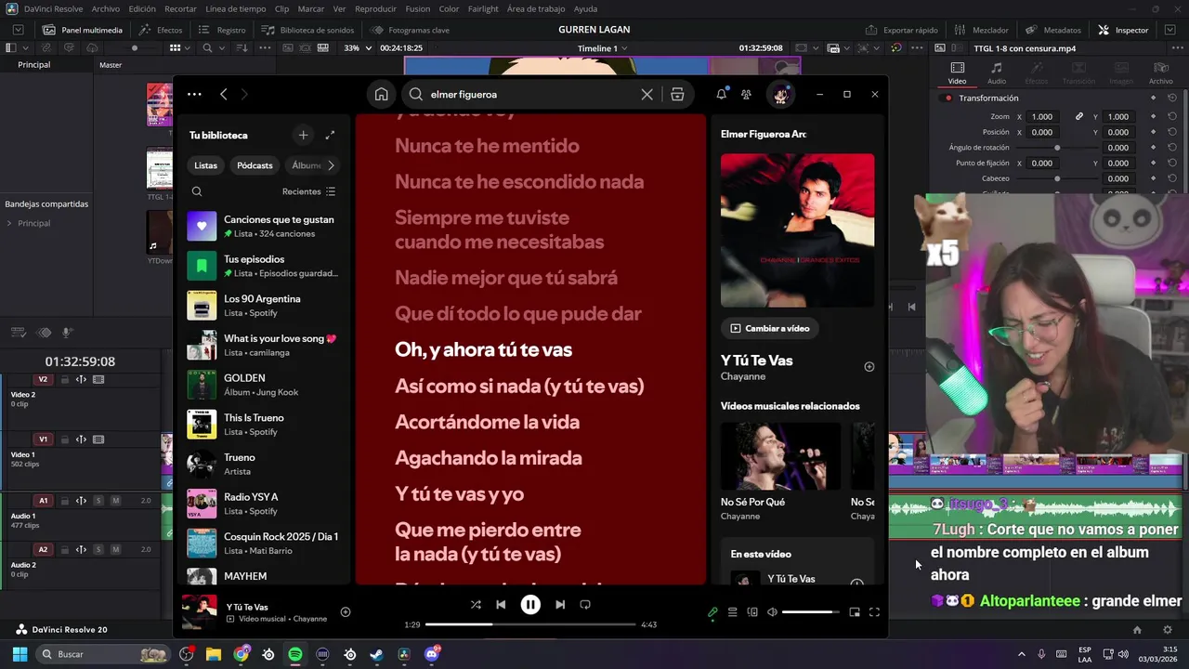Toggle the Inspector panel
The height and width of the screenshot is (669, 1189).
tap(1123, 30)
